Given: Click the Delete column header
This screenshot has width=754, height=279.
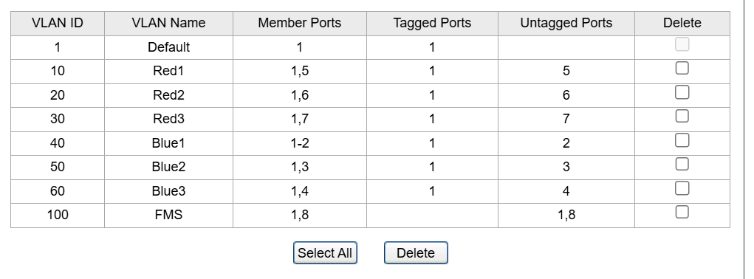Looking at the screenshot, I should click(682, 23).
